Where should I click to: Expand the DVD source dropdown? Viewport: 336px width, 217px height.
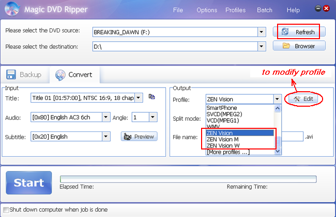point(262,32)
